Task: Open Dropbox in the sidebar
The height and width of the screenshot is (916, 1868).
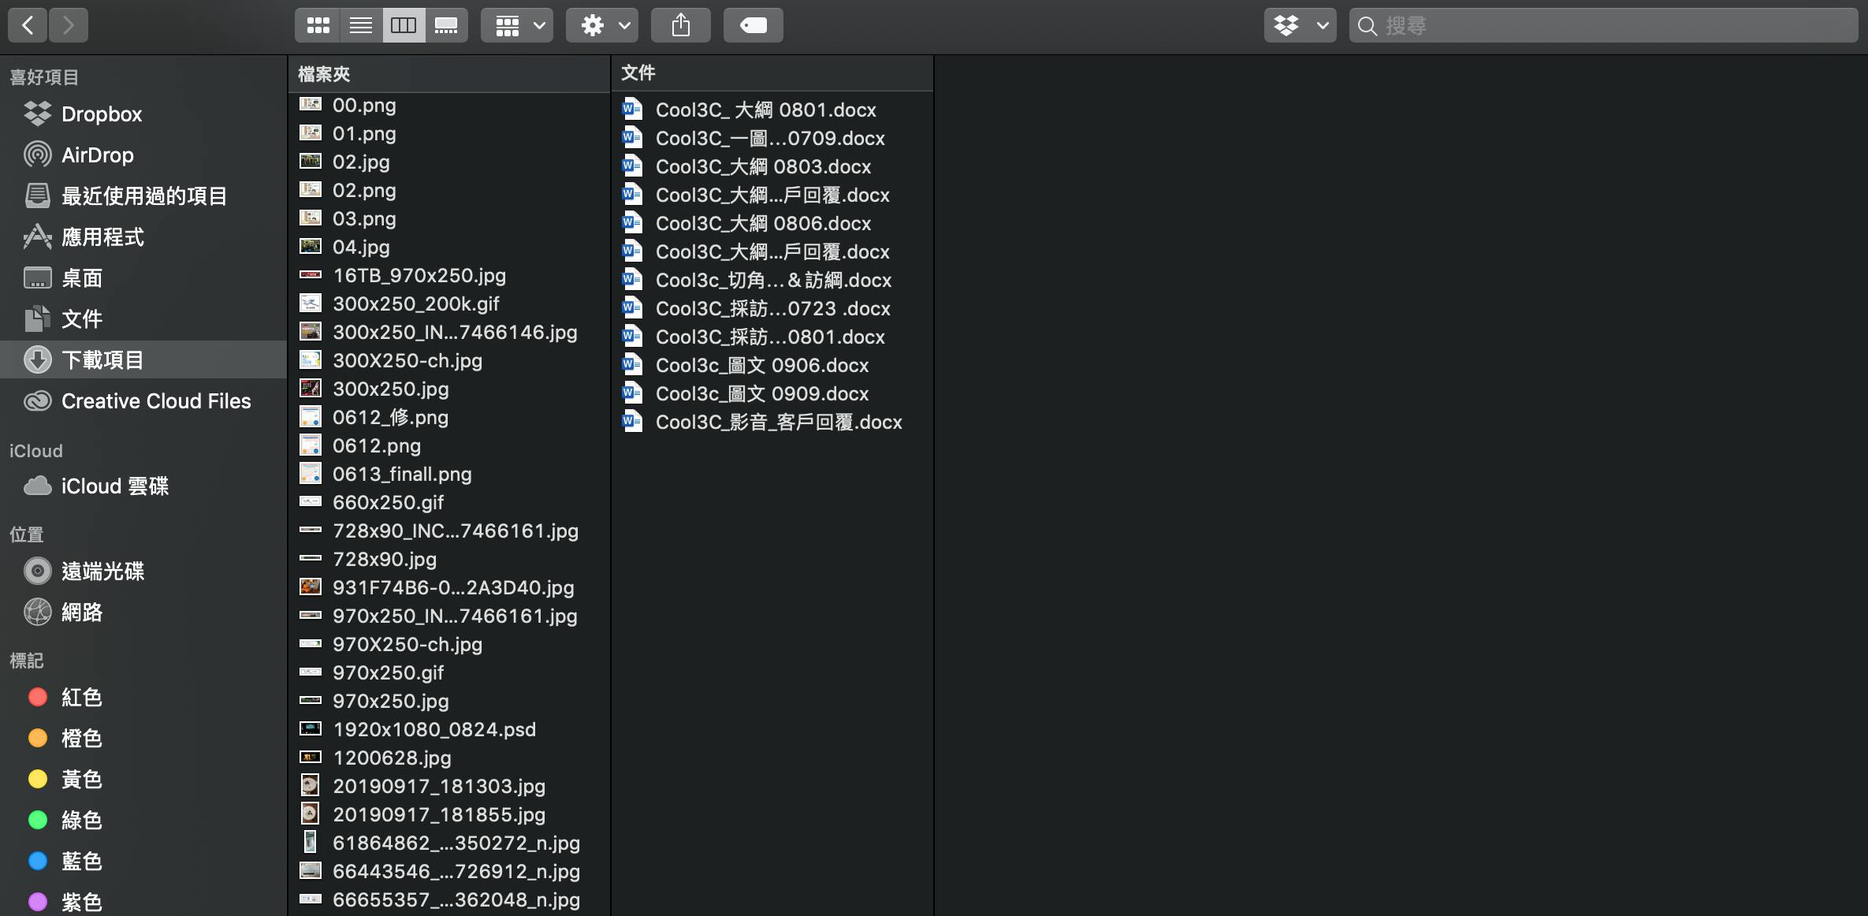Action: (101, 114)
